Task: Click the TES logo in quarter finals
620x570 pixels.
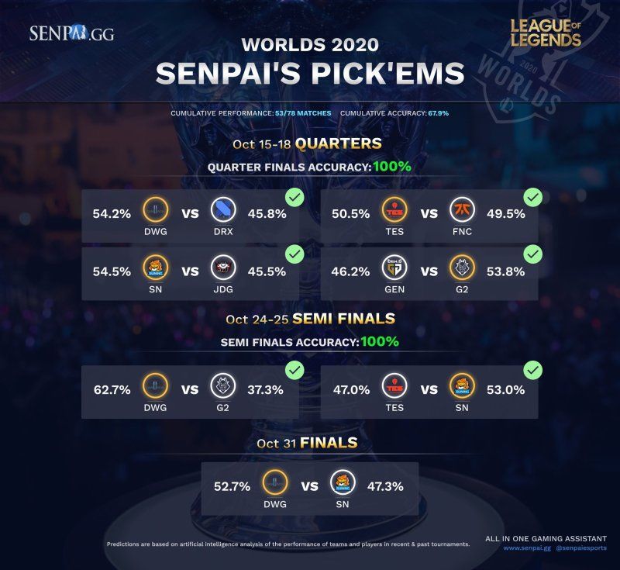Action: [x=394, y=209]
